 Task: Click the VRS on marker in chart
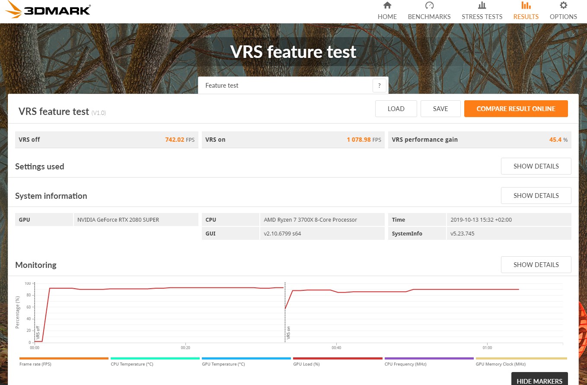pos(288,334)
